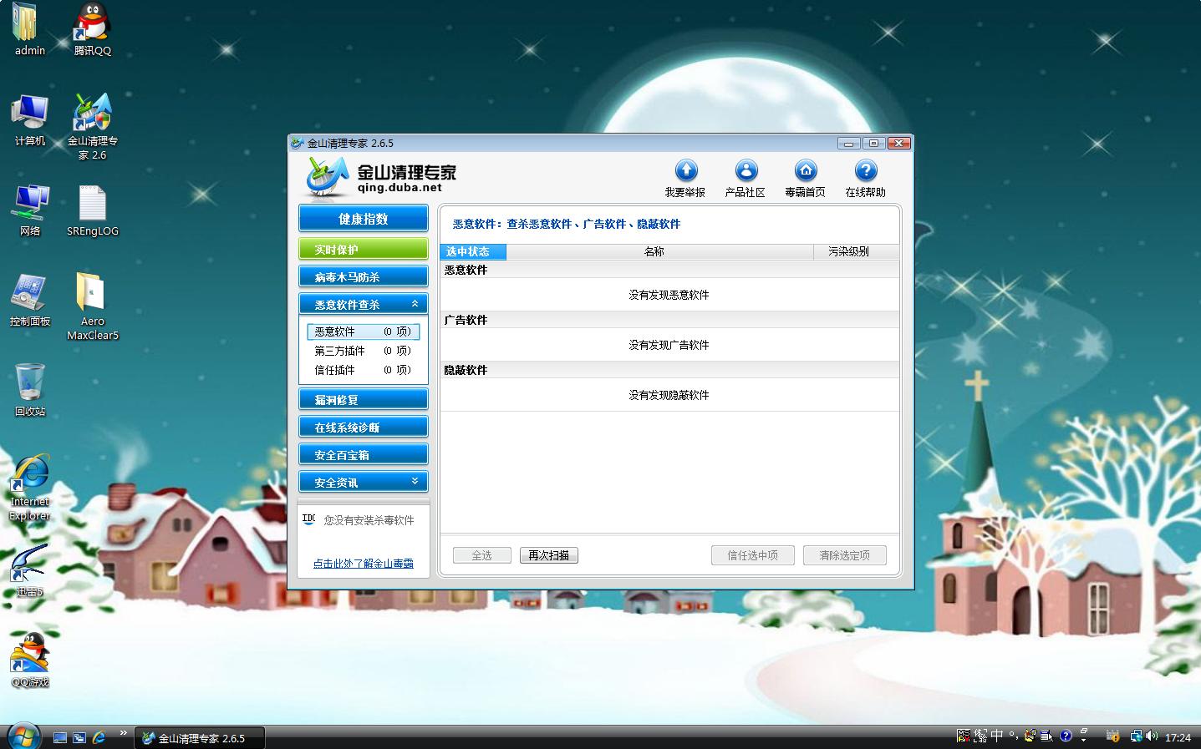
Task: Click the 没有发现恶意软件 message text
Action: [x=669, y=295]
